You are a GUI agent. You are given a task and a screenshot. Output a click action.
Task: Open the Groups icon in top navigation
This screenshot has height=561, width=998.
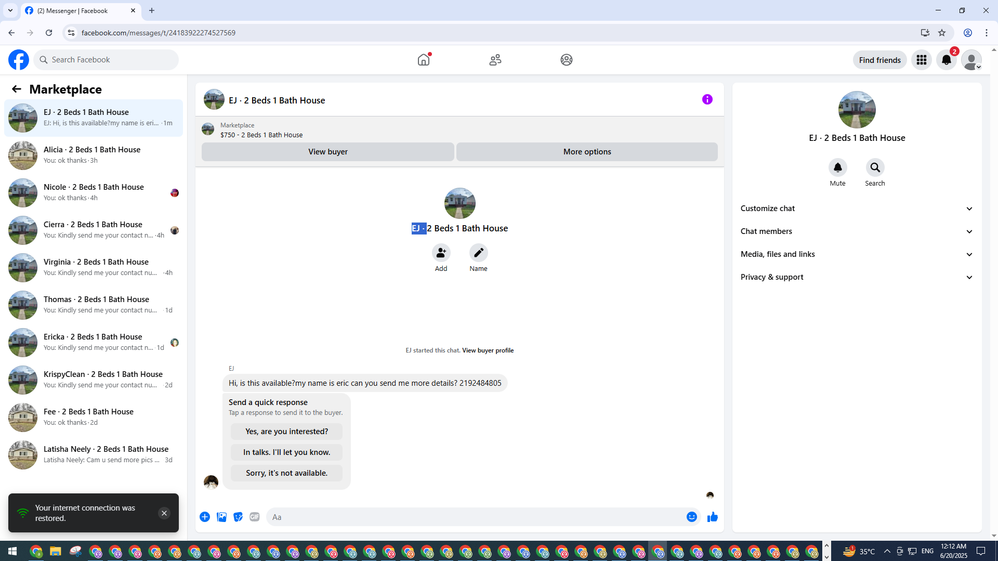click(x=567, y=60)
